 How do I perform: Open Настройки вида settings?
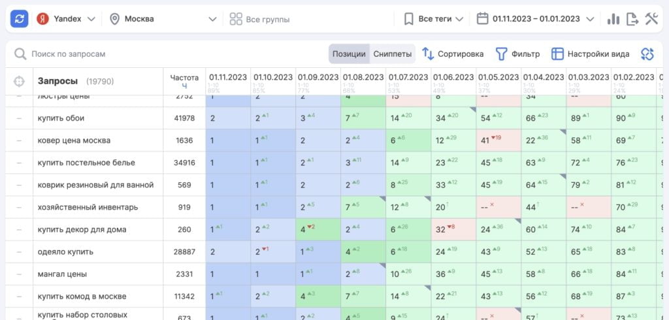pyautogui.click(x=590, y=54)
